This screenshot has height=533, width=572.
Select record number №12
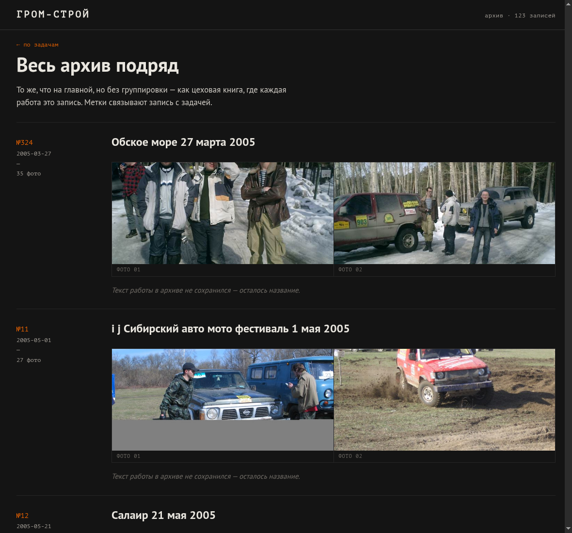pos(22,516)
